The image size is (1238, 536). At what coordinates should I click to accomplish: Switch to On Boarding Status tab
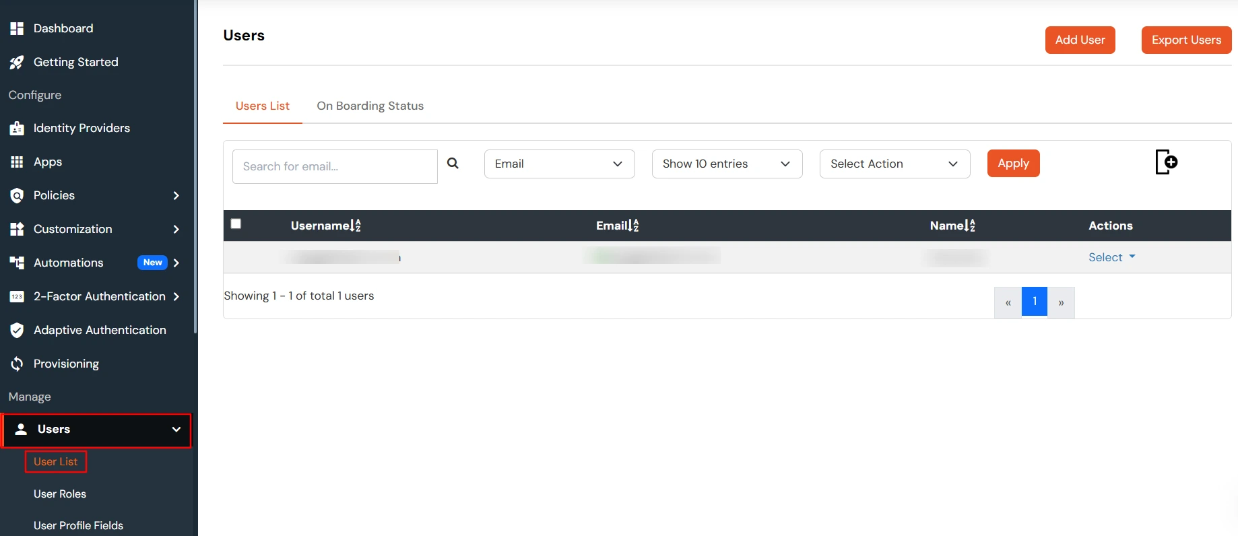click(370, 106)
